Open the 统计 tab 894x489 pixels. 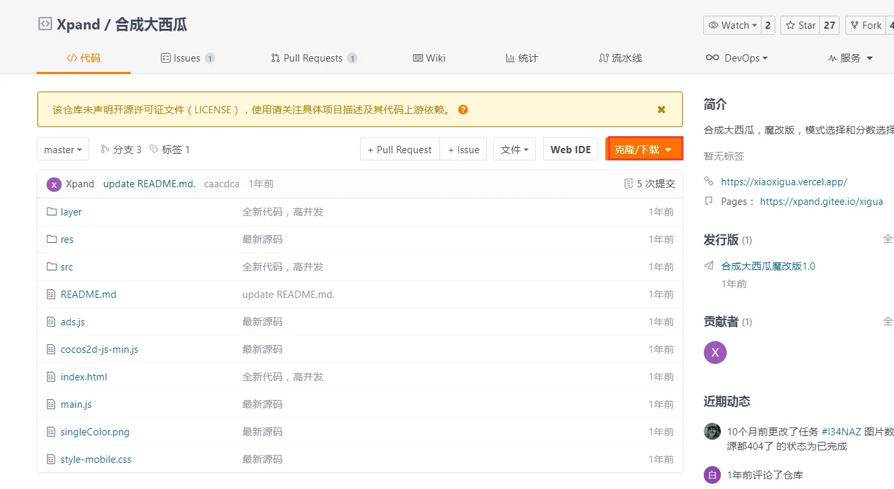[x=522, y=58]
